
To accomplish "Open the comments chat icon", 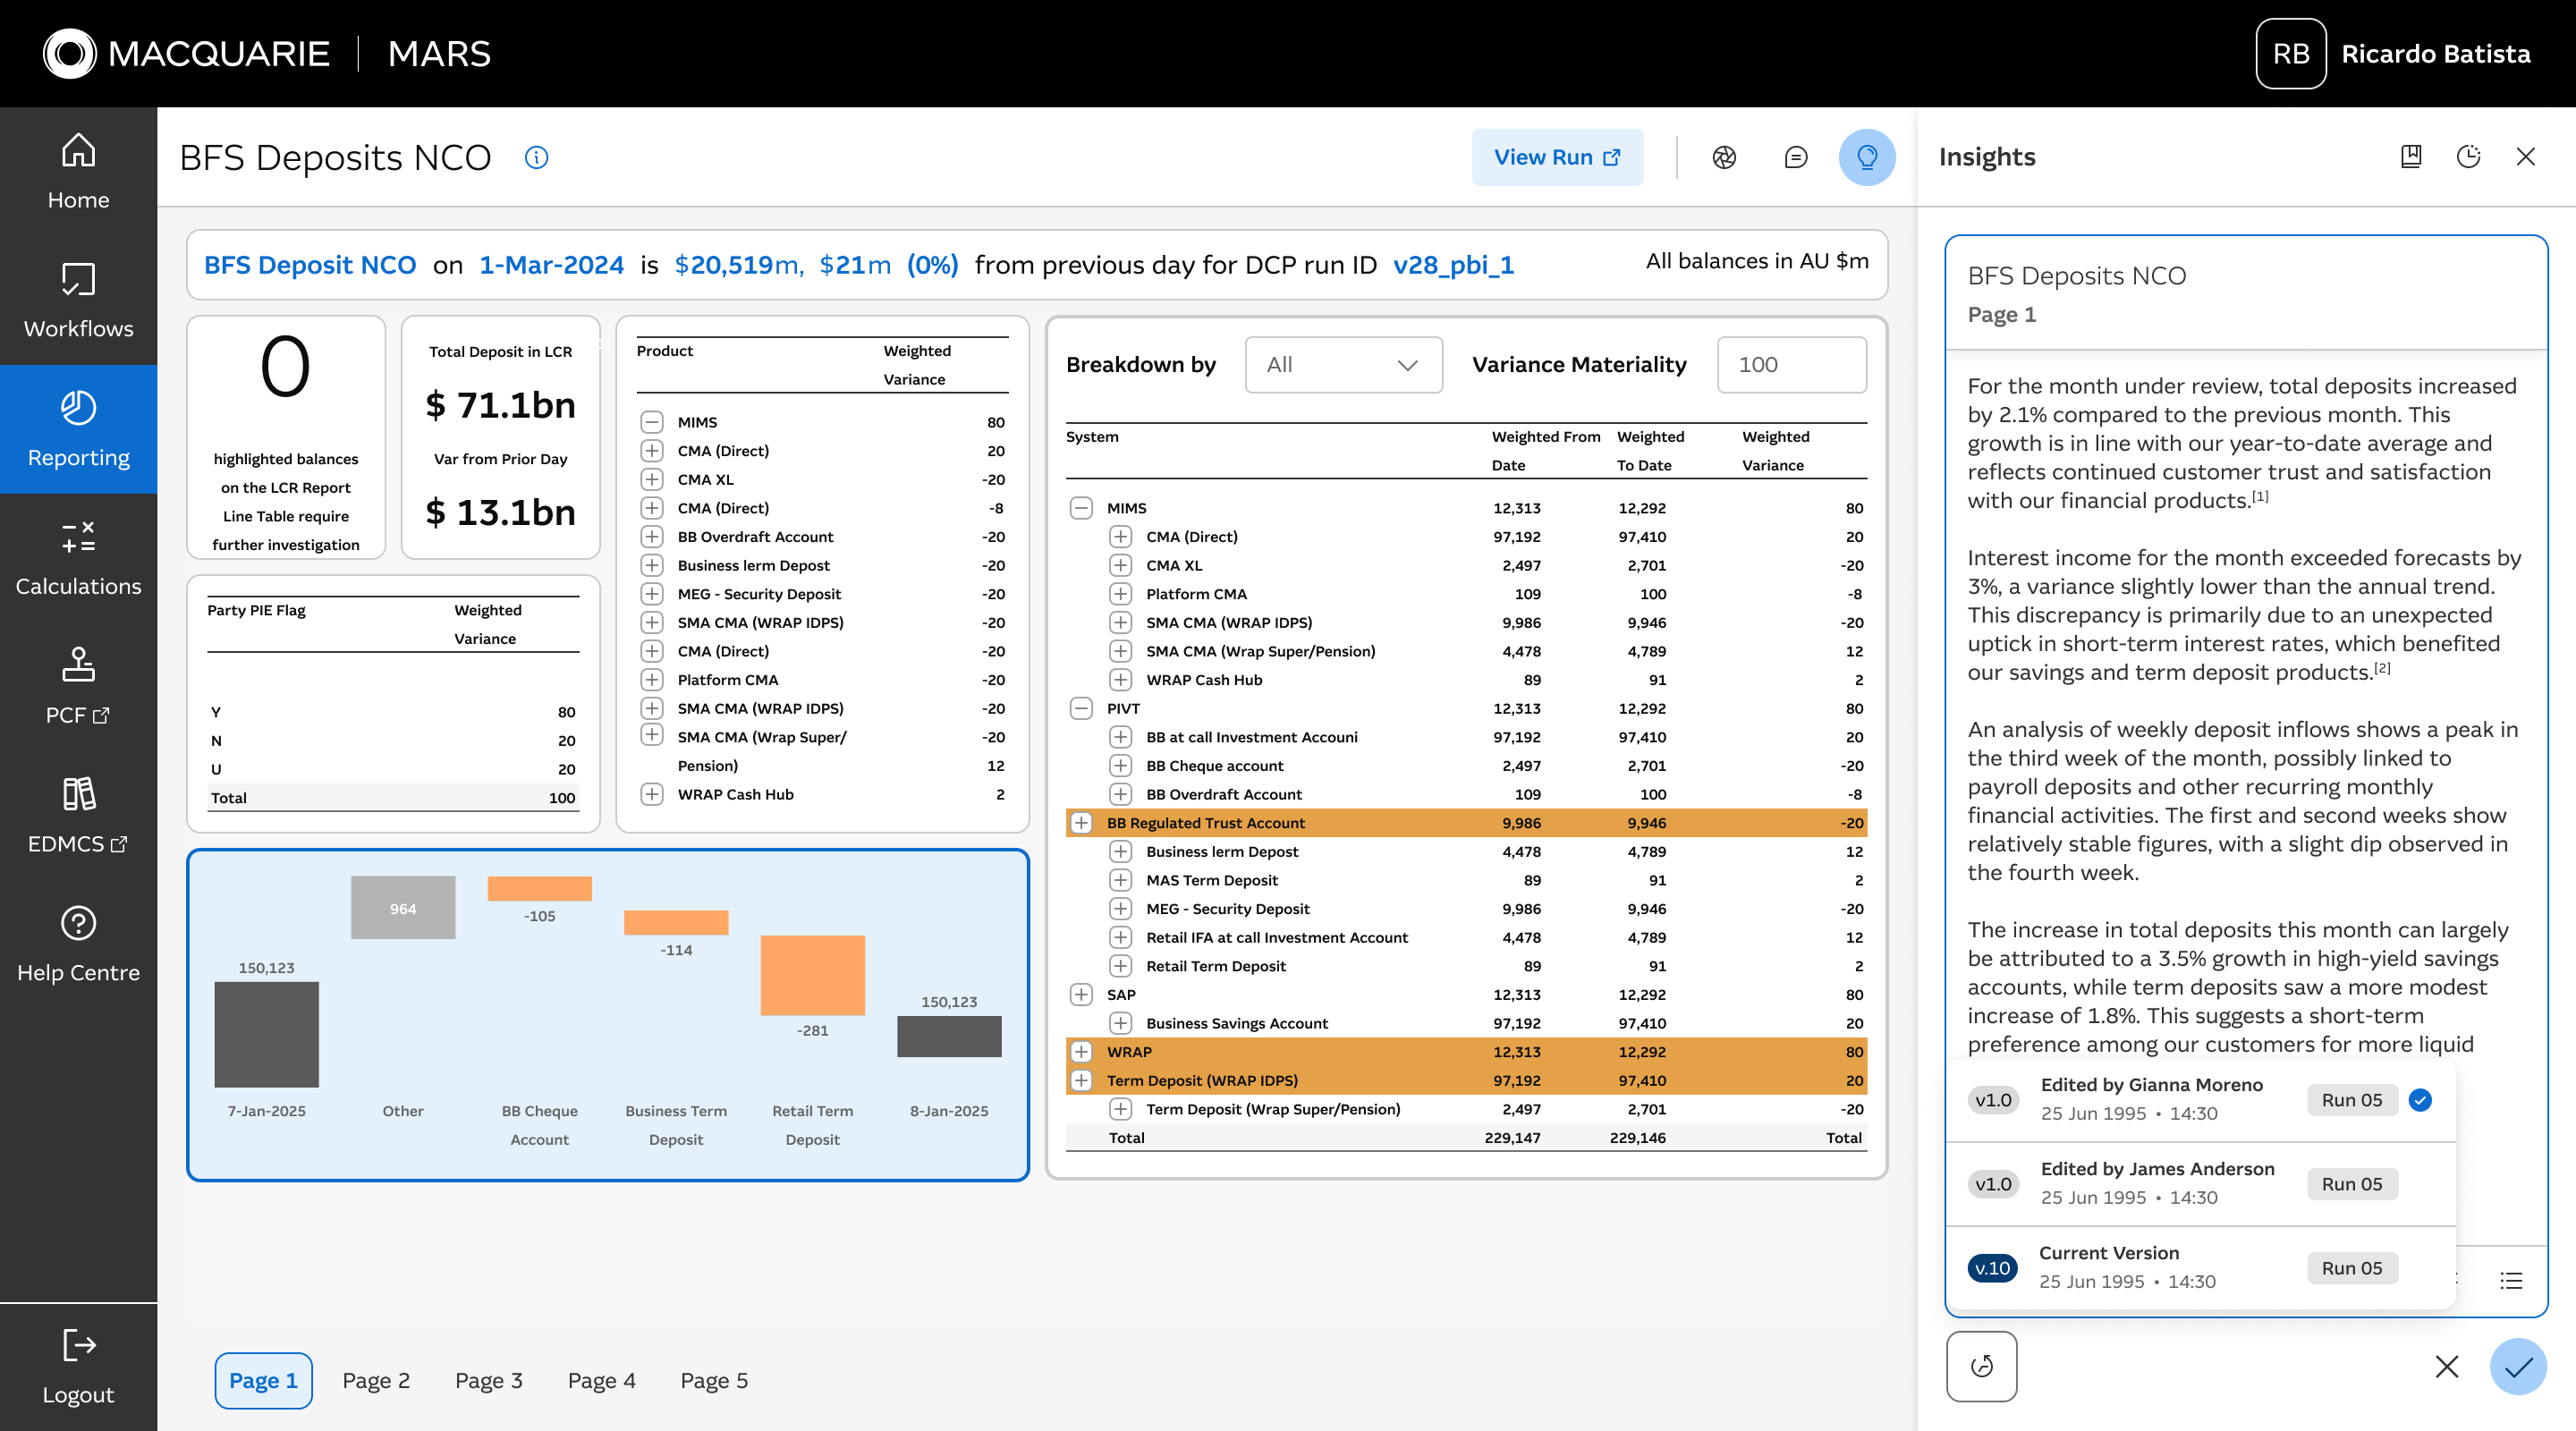I will click(x=1796, y=157).
